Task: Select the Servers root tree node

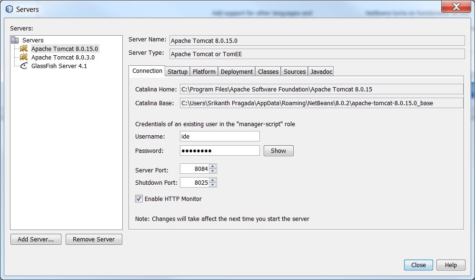Action: pyautogui.click(x=33, y=40)
